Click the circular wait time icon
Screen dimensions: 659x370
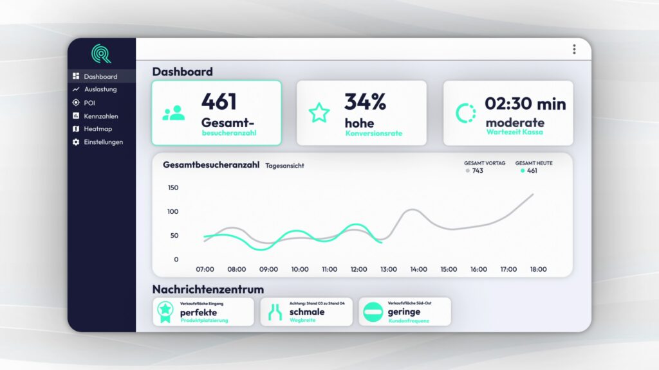(466, 113)
